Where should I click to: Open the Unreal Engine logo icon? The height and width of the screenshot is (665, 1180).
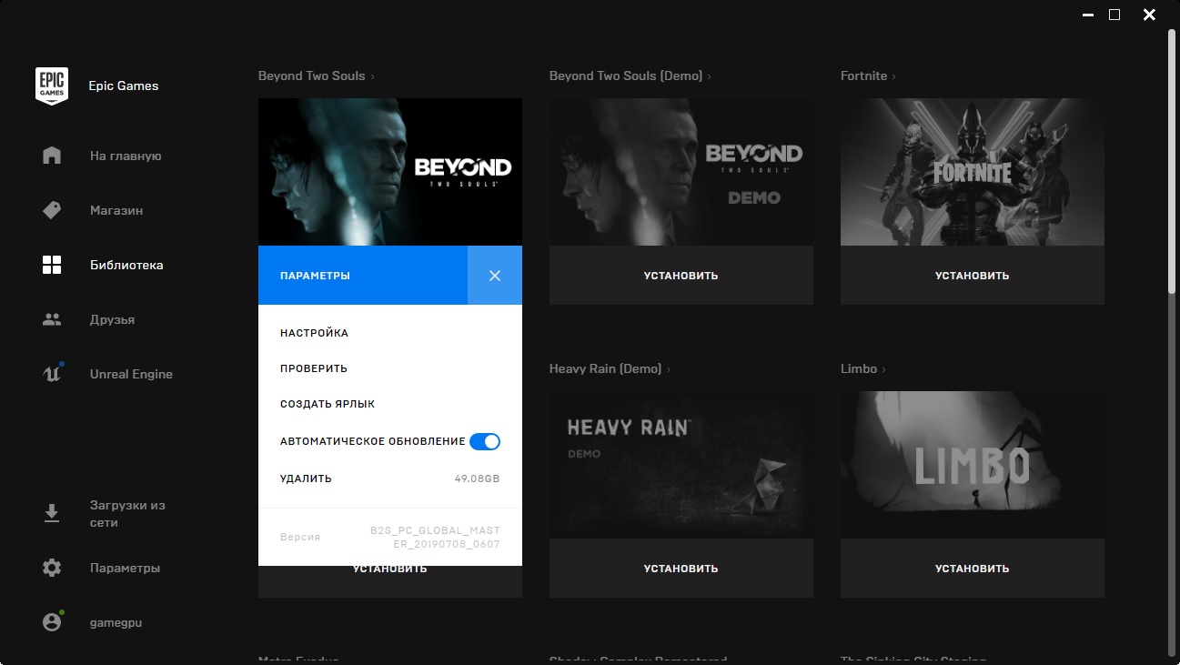[x=52, y=374]
